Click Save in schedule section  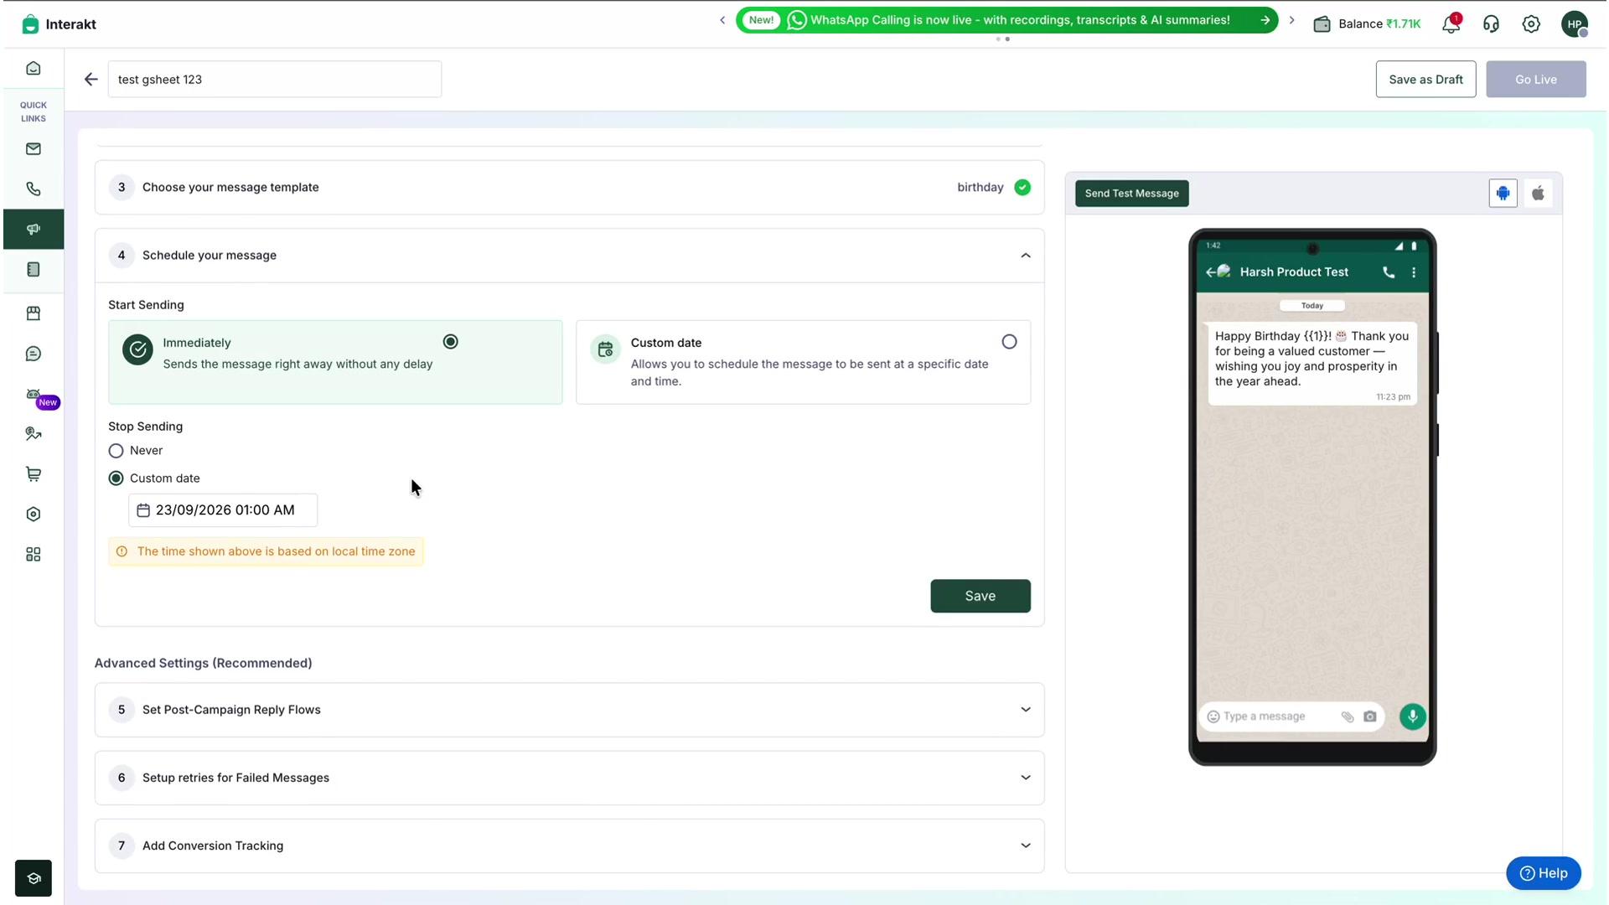(x=980, y=596)
